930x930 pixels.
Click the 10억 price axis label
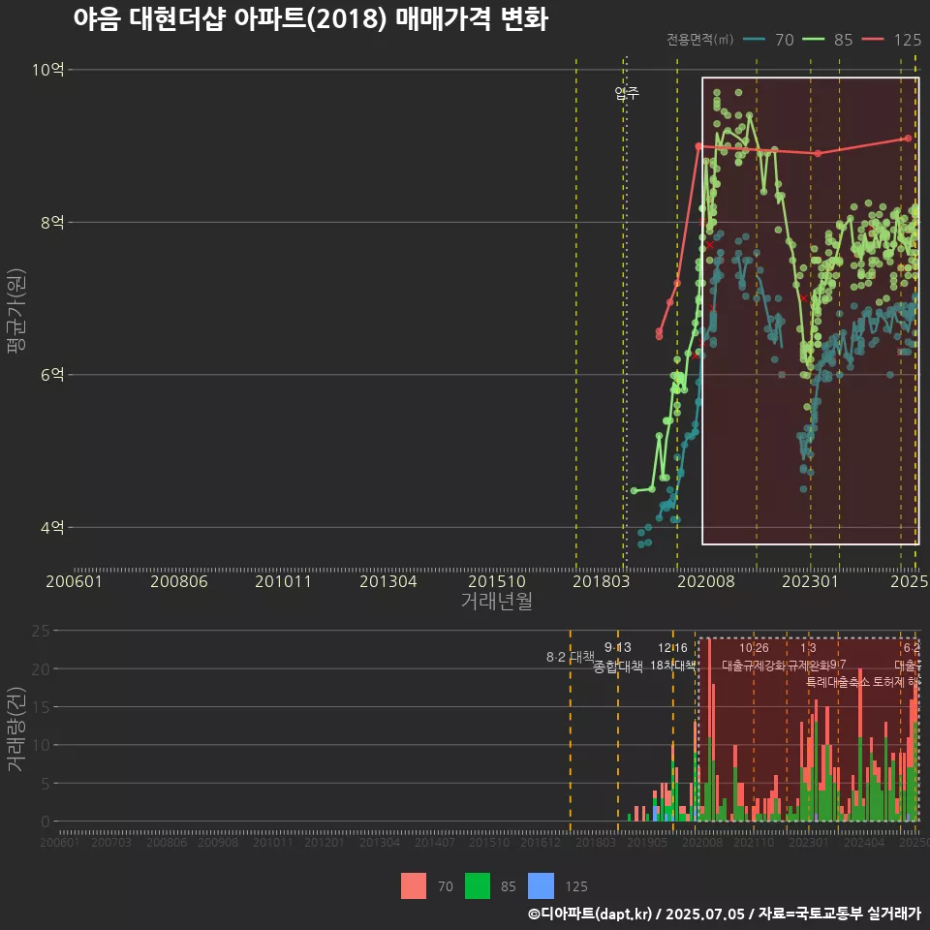(48, 70)
